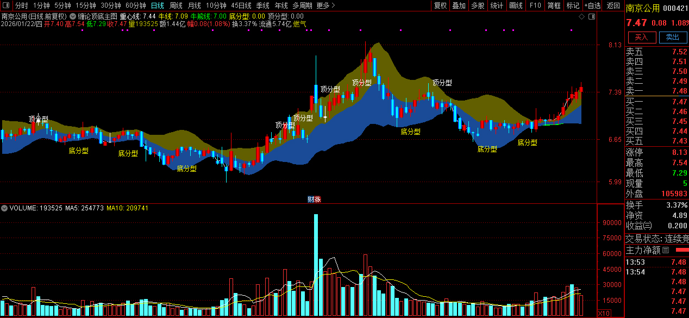This screenshot has height=318, width=689.
Task: Click the 净资 4.89 row
Action: coord(657,215)
